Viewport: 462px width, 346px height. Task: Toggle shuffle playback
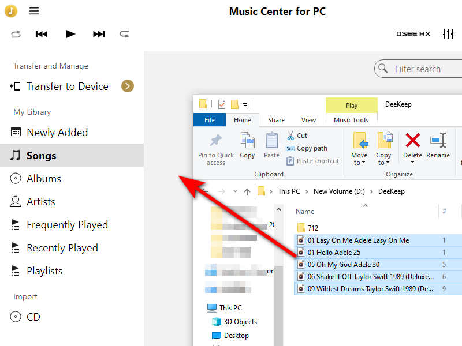pos(16,34)
